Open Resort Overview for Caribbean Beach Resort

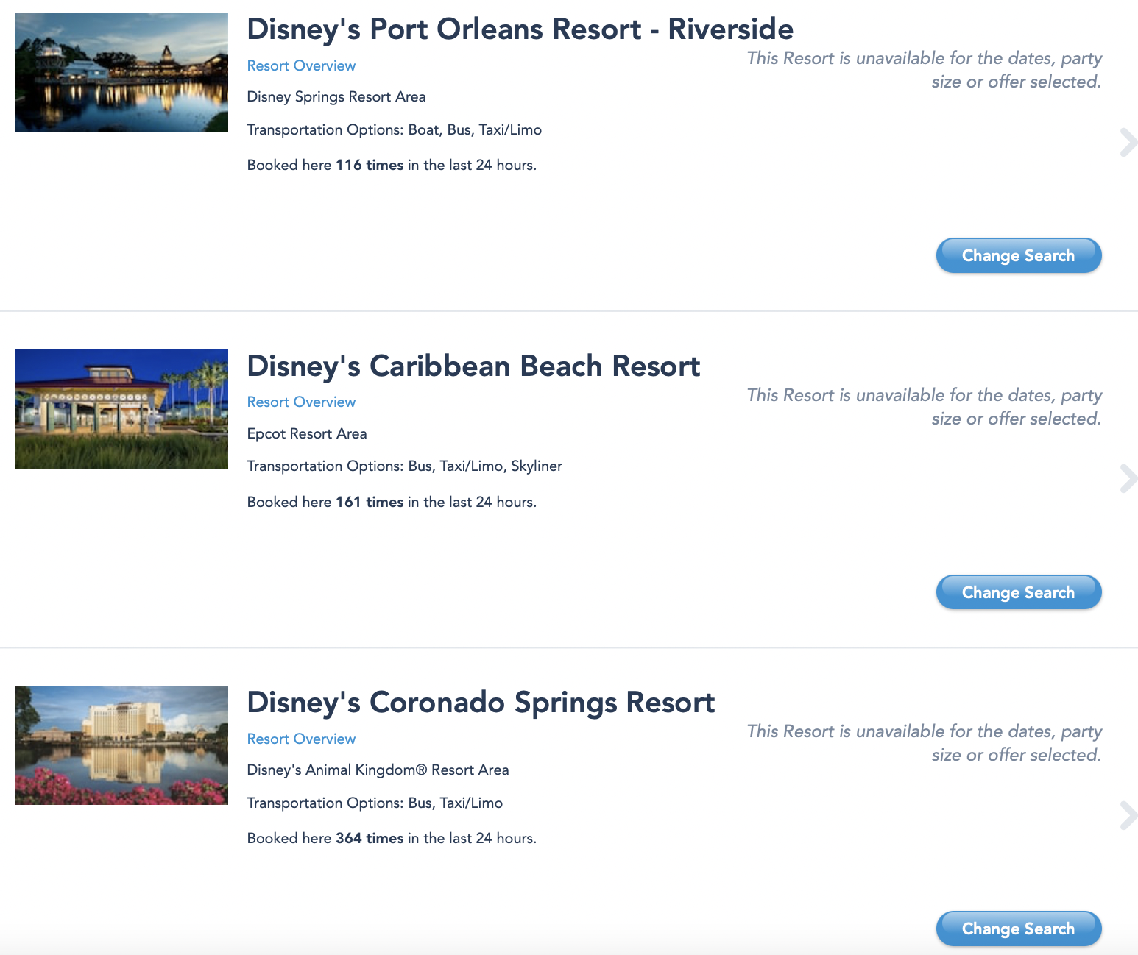[301, 402]
